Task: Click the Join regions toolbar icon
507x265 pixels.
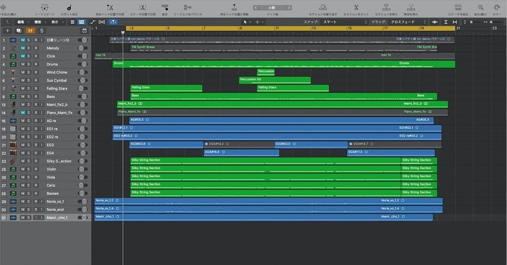Action: point(165,7)
